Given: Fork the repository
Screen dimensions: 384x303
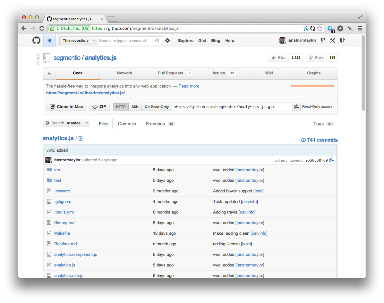Looking at the screenshot, I should tap(317, 57).
